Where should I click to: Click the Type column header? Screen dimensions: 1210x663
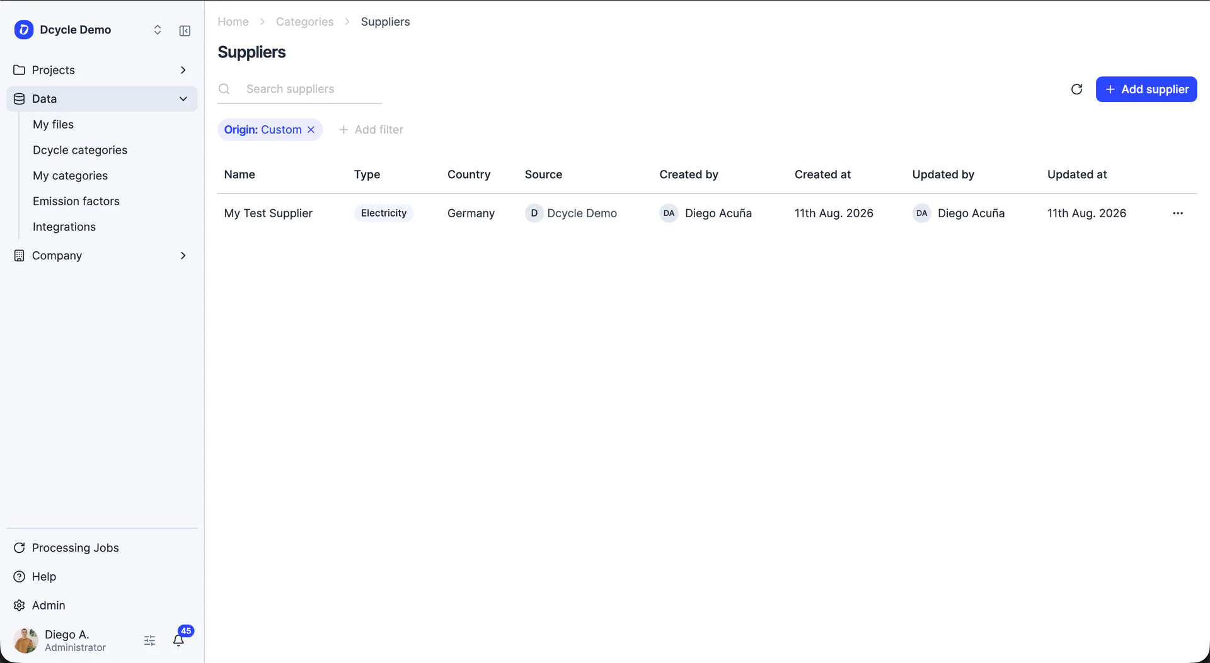(x=367, y=174)
